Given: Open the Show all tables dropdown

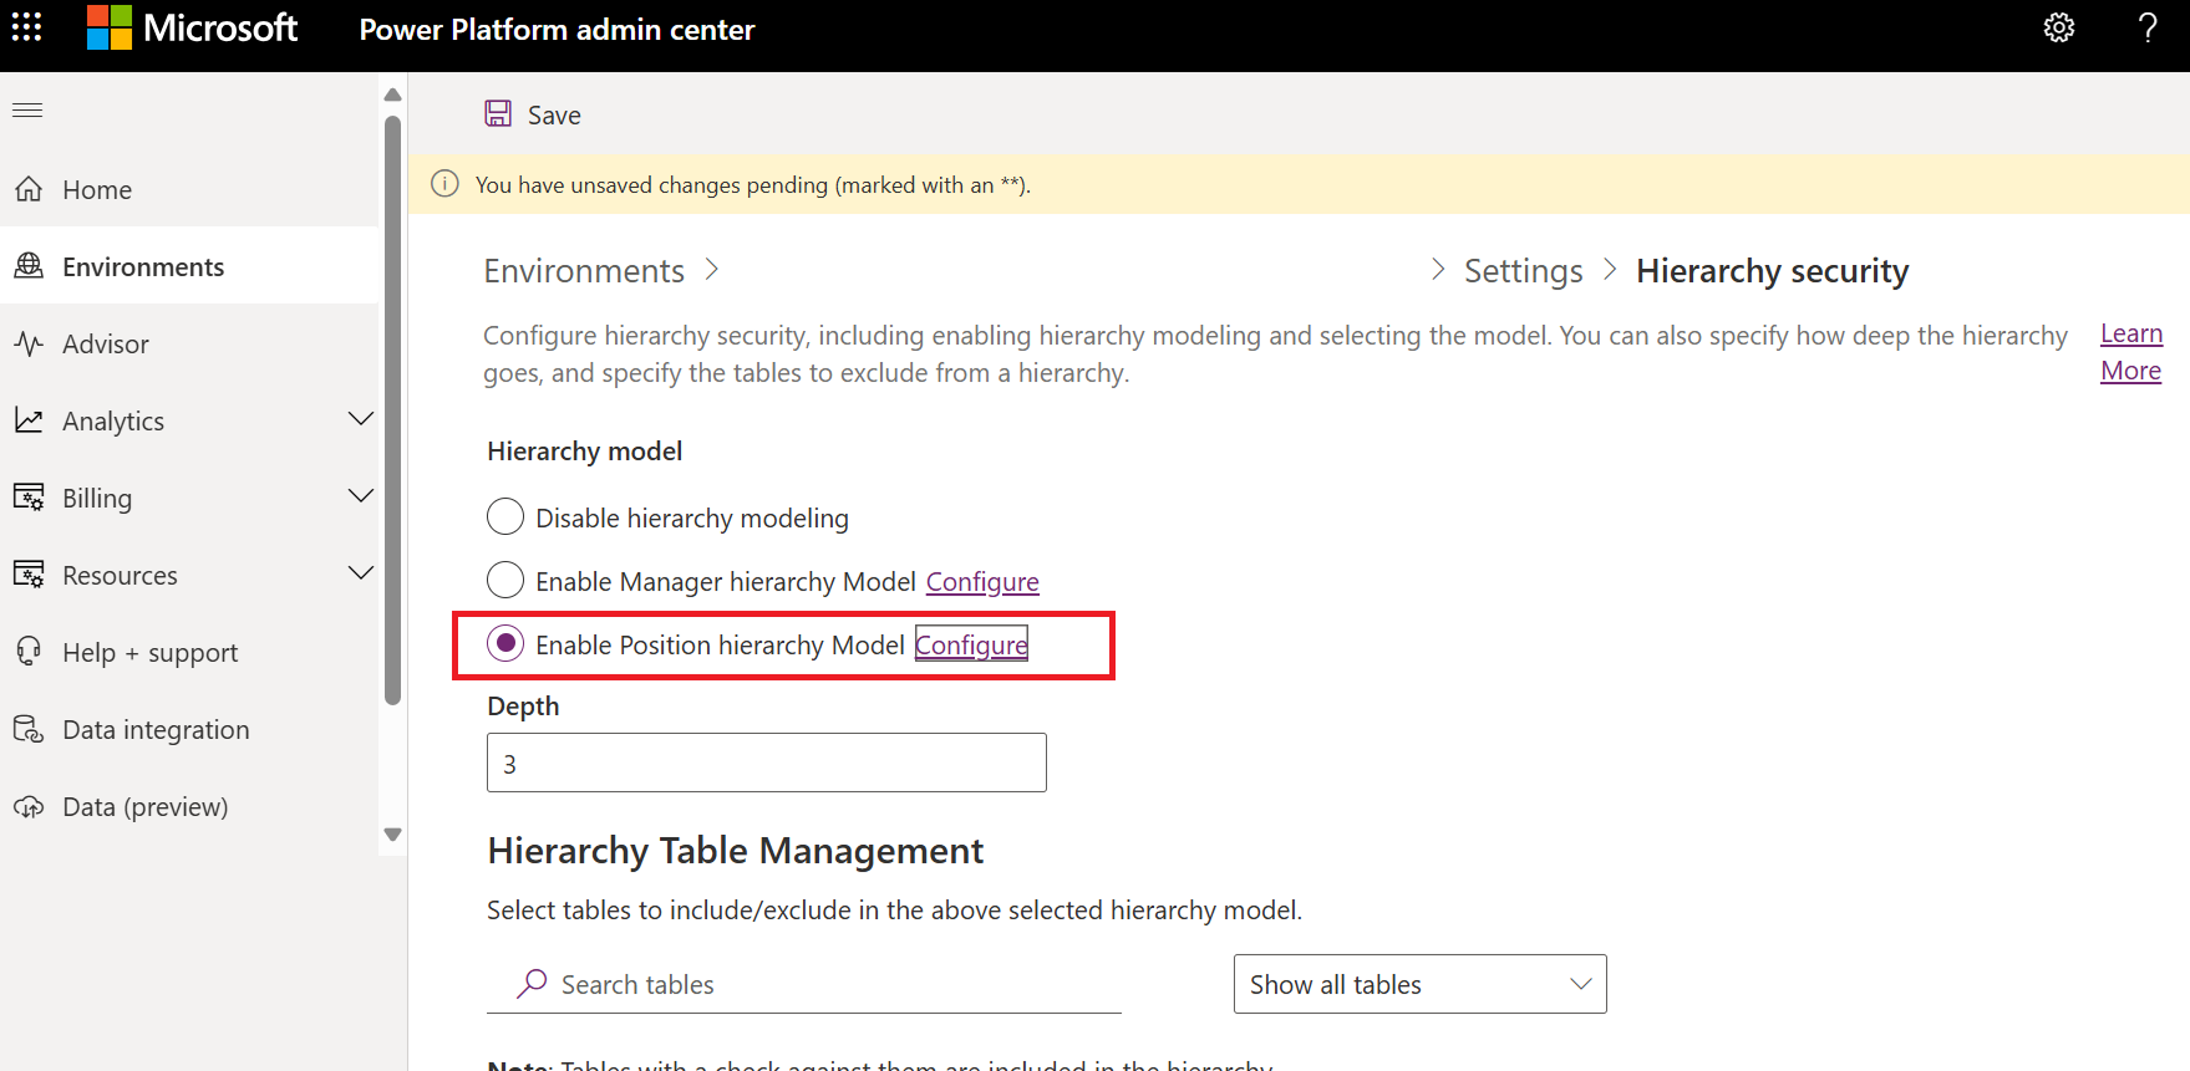Looking at the screenshot, I should click(1419, 983).
